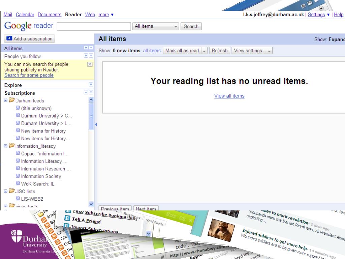Click the Add a subscription button
Viewport: 345px width, 259px height.
tap(29, 38)
